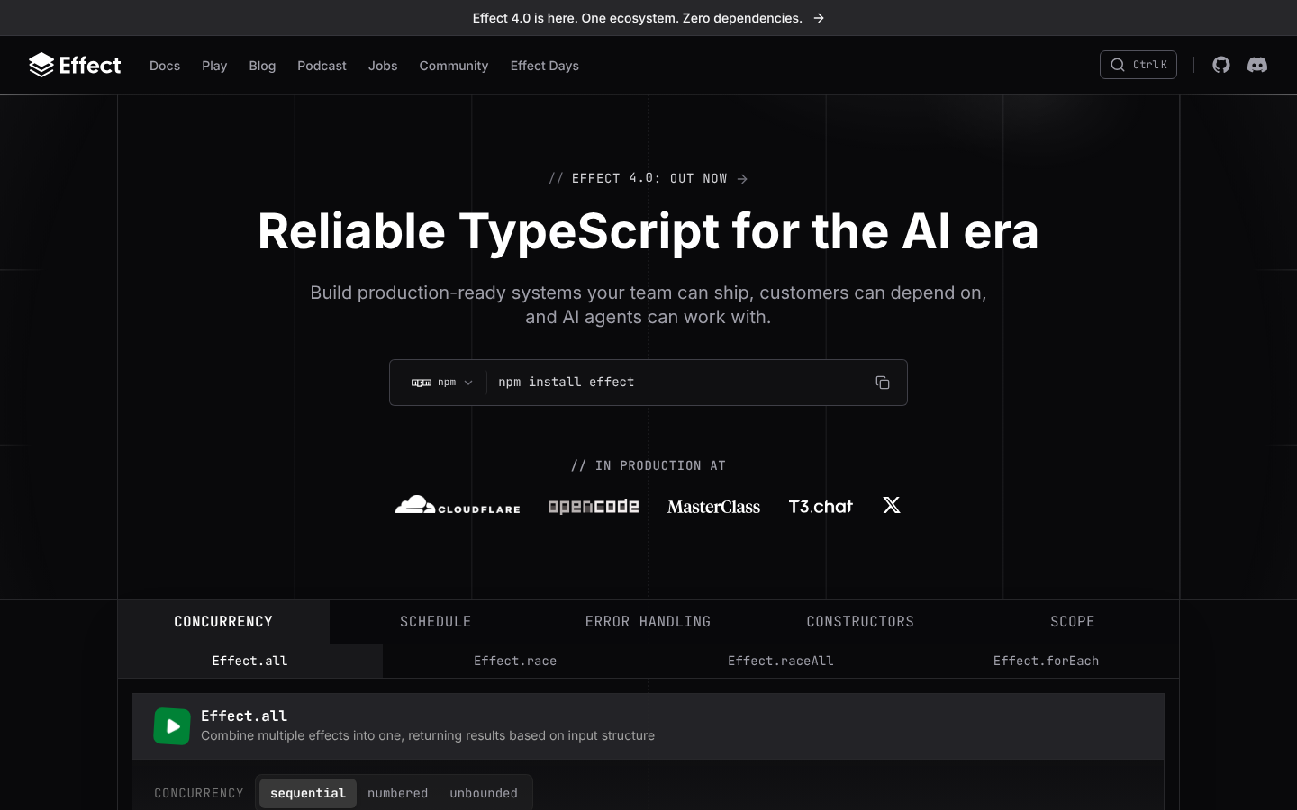This screenshot has height=810, width=1297.
Task: Select the Effect.race sub-tab
Action: click(515, 661)
